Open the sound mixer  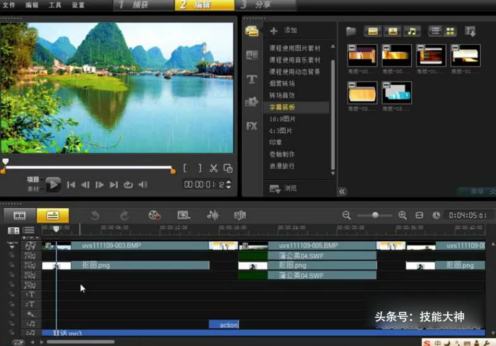pyautogui.click(x=213, y=215)
